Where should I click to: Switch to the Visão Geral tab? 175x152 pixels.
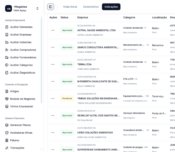tap(70, 7)
